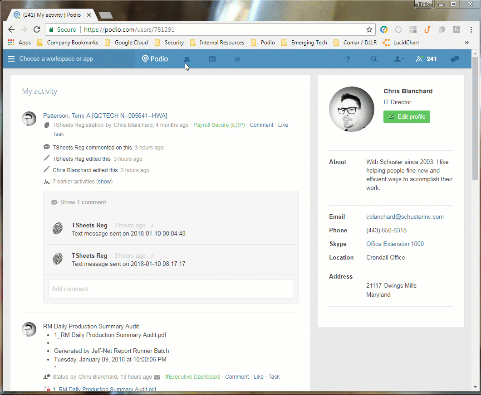Click the Secure padlock site info
The height and width of the screenshot is (395, 481).
[x=63, y=30]
